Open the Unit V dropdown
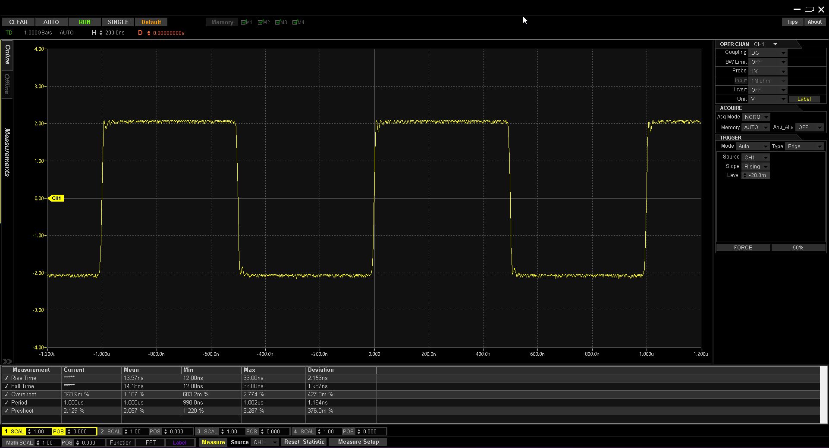 coord(768,99)
